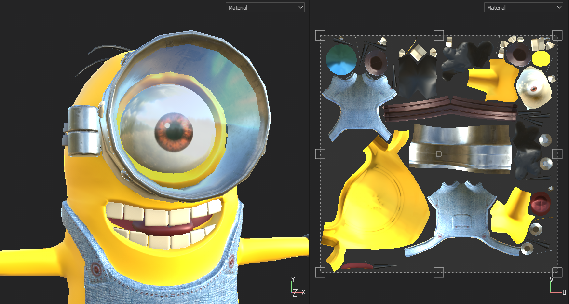Grab the top-left corner transform handle of UV layout

[x=320, y=35]
